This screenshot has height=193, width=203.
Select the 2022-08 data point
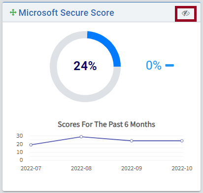81,137
